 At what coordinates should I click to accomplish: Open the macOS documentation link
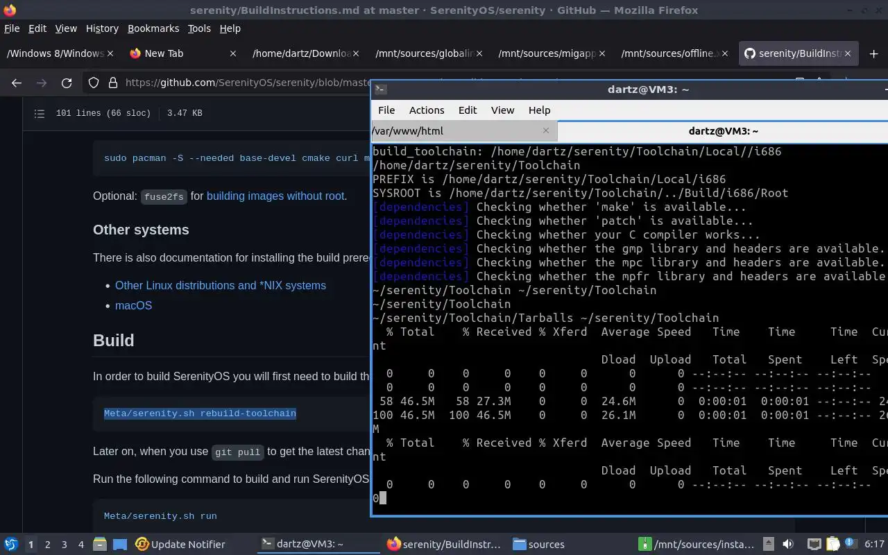tap(133, 306)
